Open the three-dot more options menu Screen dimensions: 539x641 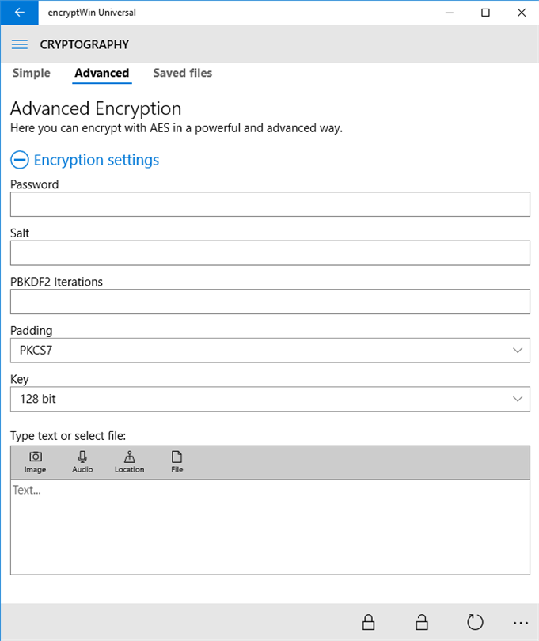pyautogui.click(x=521, y=623)
